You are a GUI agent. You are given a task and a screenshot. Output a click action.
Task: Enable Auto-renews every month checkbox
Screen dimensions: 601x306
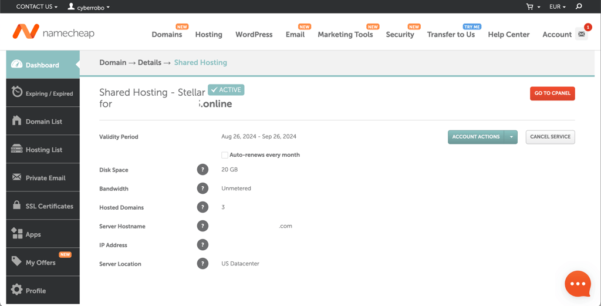click(x=225, y=155)
